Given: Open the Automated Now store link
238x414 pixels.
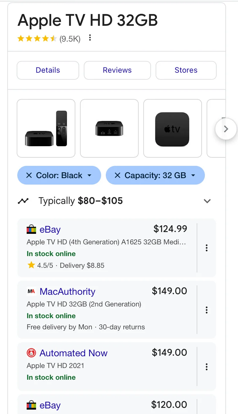Looking at the screenshot, I should coord(74,353).
